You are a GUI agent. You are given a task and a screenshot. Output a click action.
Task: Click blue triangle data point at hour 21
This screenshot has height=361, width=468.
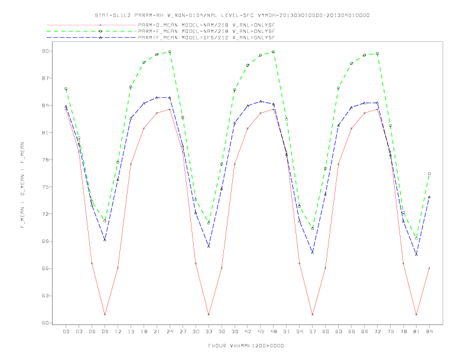tap(157, 97)
